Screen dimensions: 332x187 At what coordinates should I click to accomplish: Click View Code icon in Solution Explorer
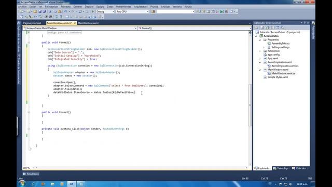coord(273,28)
